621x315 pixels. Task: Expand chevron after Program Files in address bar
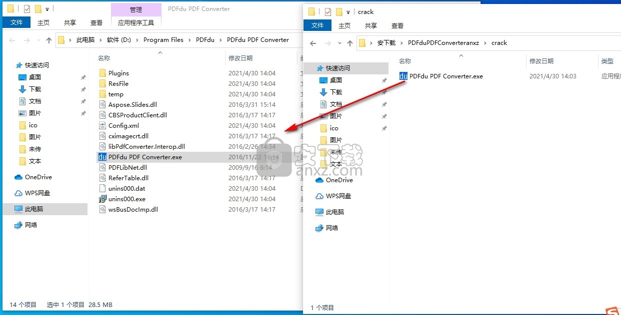click(x=189, y=40)
